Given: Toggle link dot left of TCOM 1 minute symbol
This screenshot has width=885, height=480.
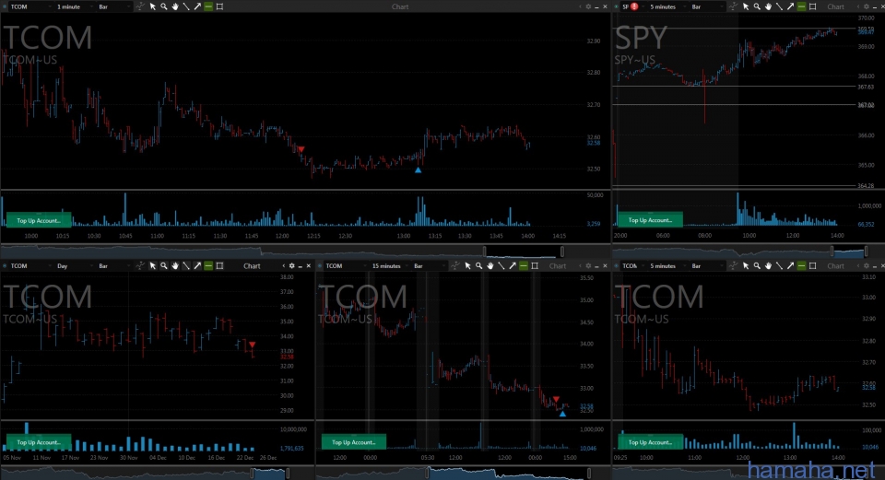Looking at the screenshot, I should 5,6.
